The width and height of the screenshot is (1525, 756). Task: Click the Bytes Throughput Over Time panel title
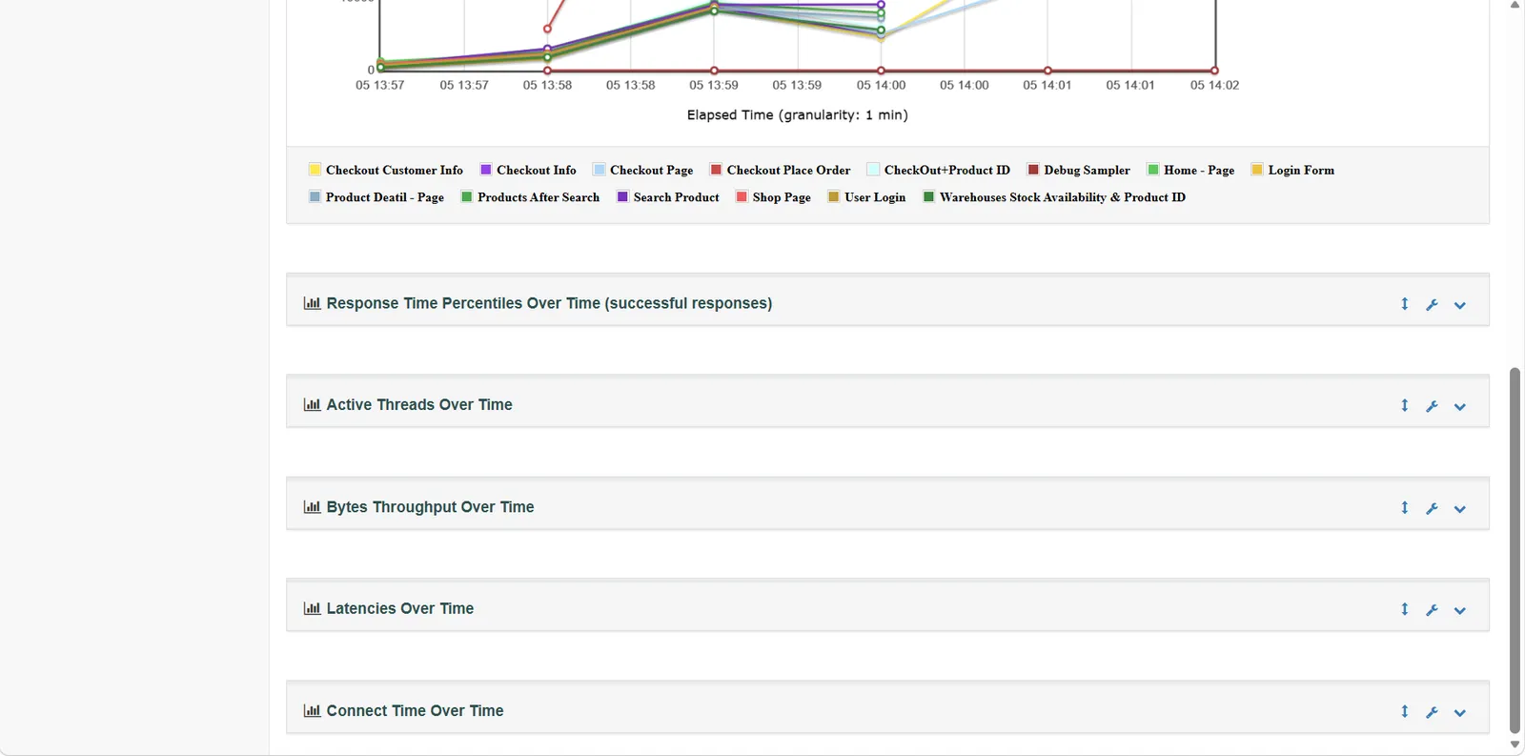click(430, 507)
